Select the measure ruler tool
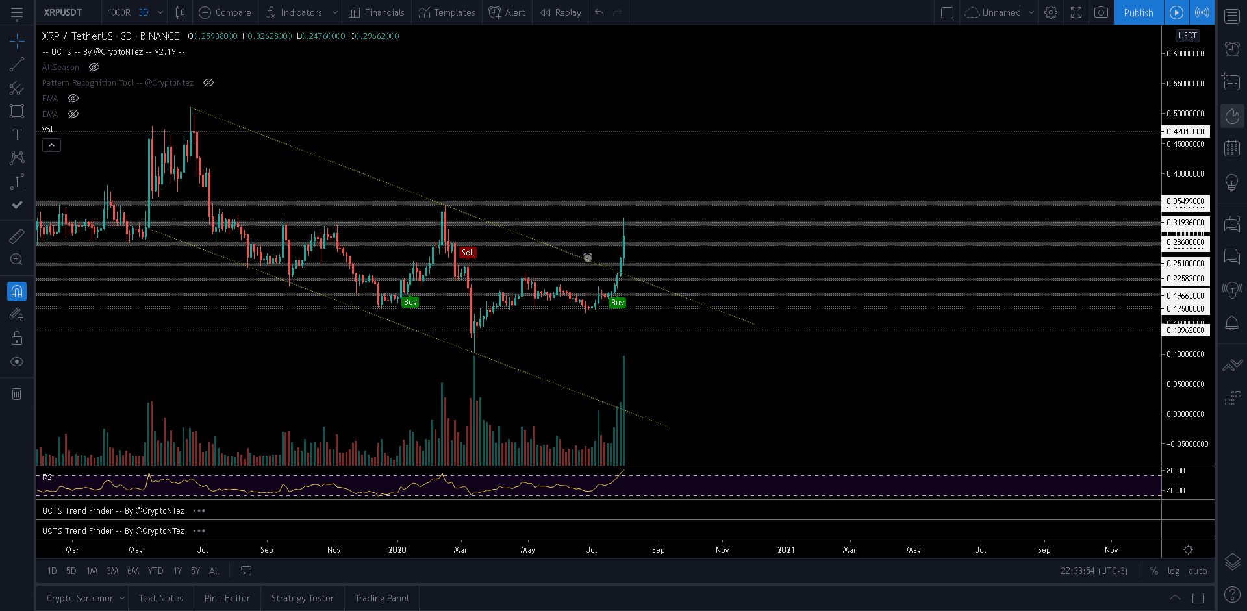Viewport: 1247px width, 611px height. click(17, 235)
